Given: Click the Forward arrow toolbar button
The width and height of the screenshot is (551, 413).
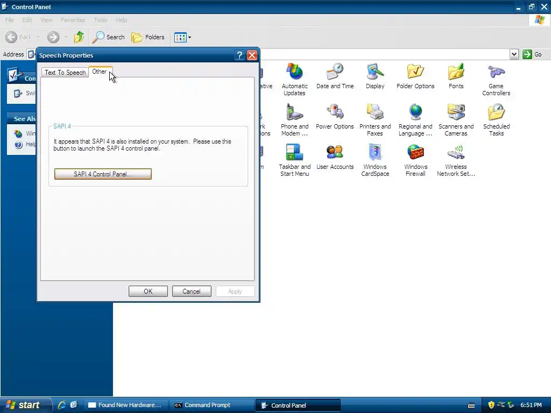Looking at the screenshot, I should click(x=53, y=37).
